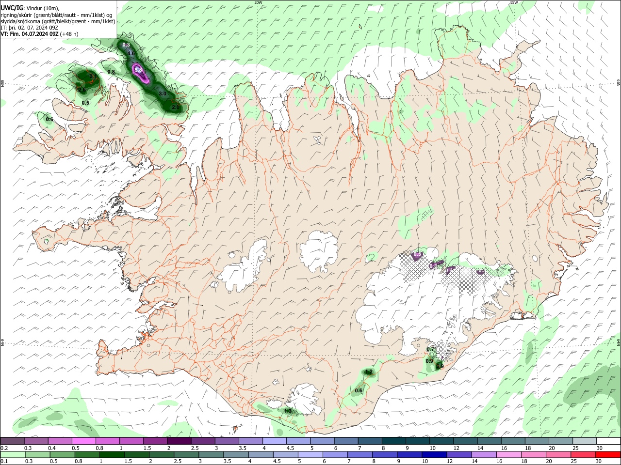621x465 pixels.
Task: Click the 0.8 precipitation value on the map
Action: (x=111, y=72)
